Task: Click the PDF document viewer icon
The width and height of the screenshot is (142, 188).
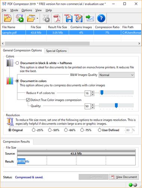Action: point(57,18)
